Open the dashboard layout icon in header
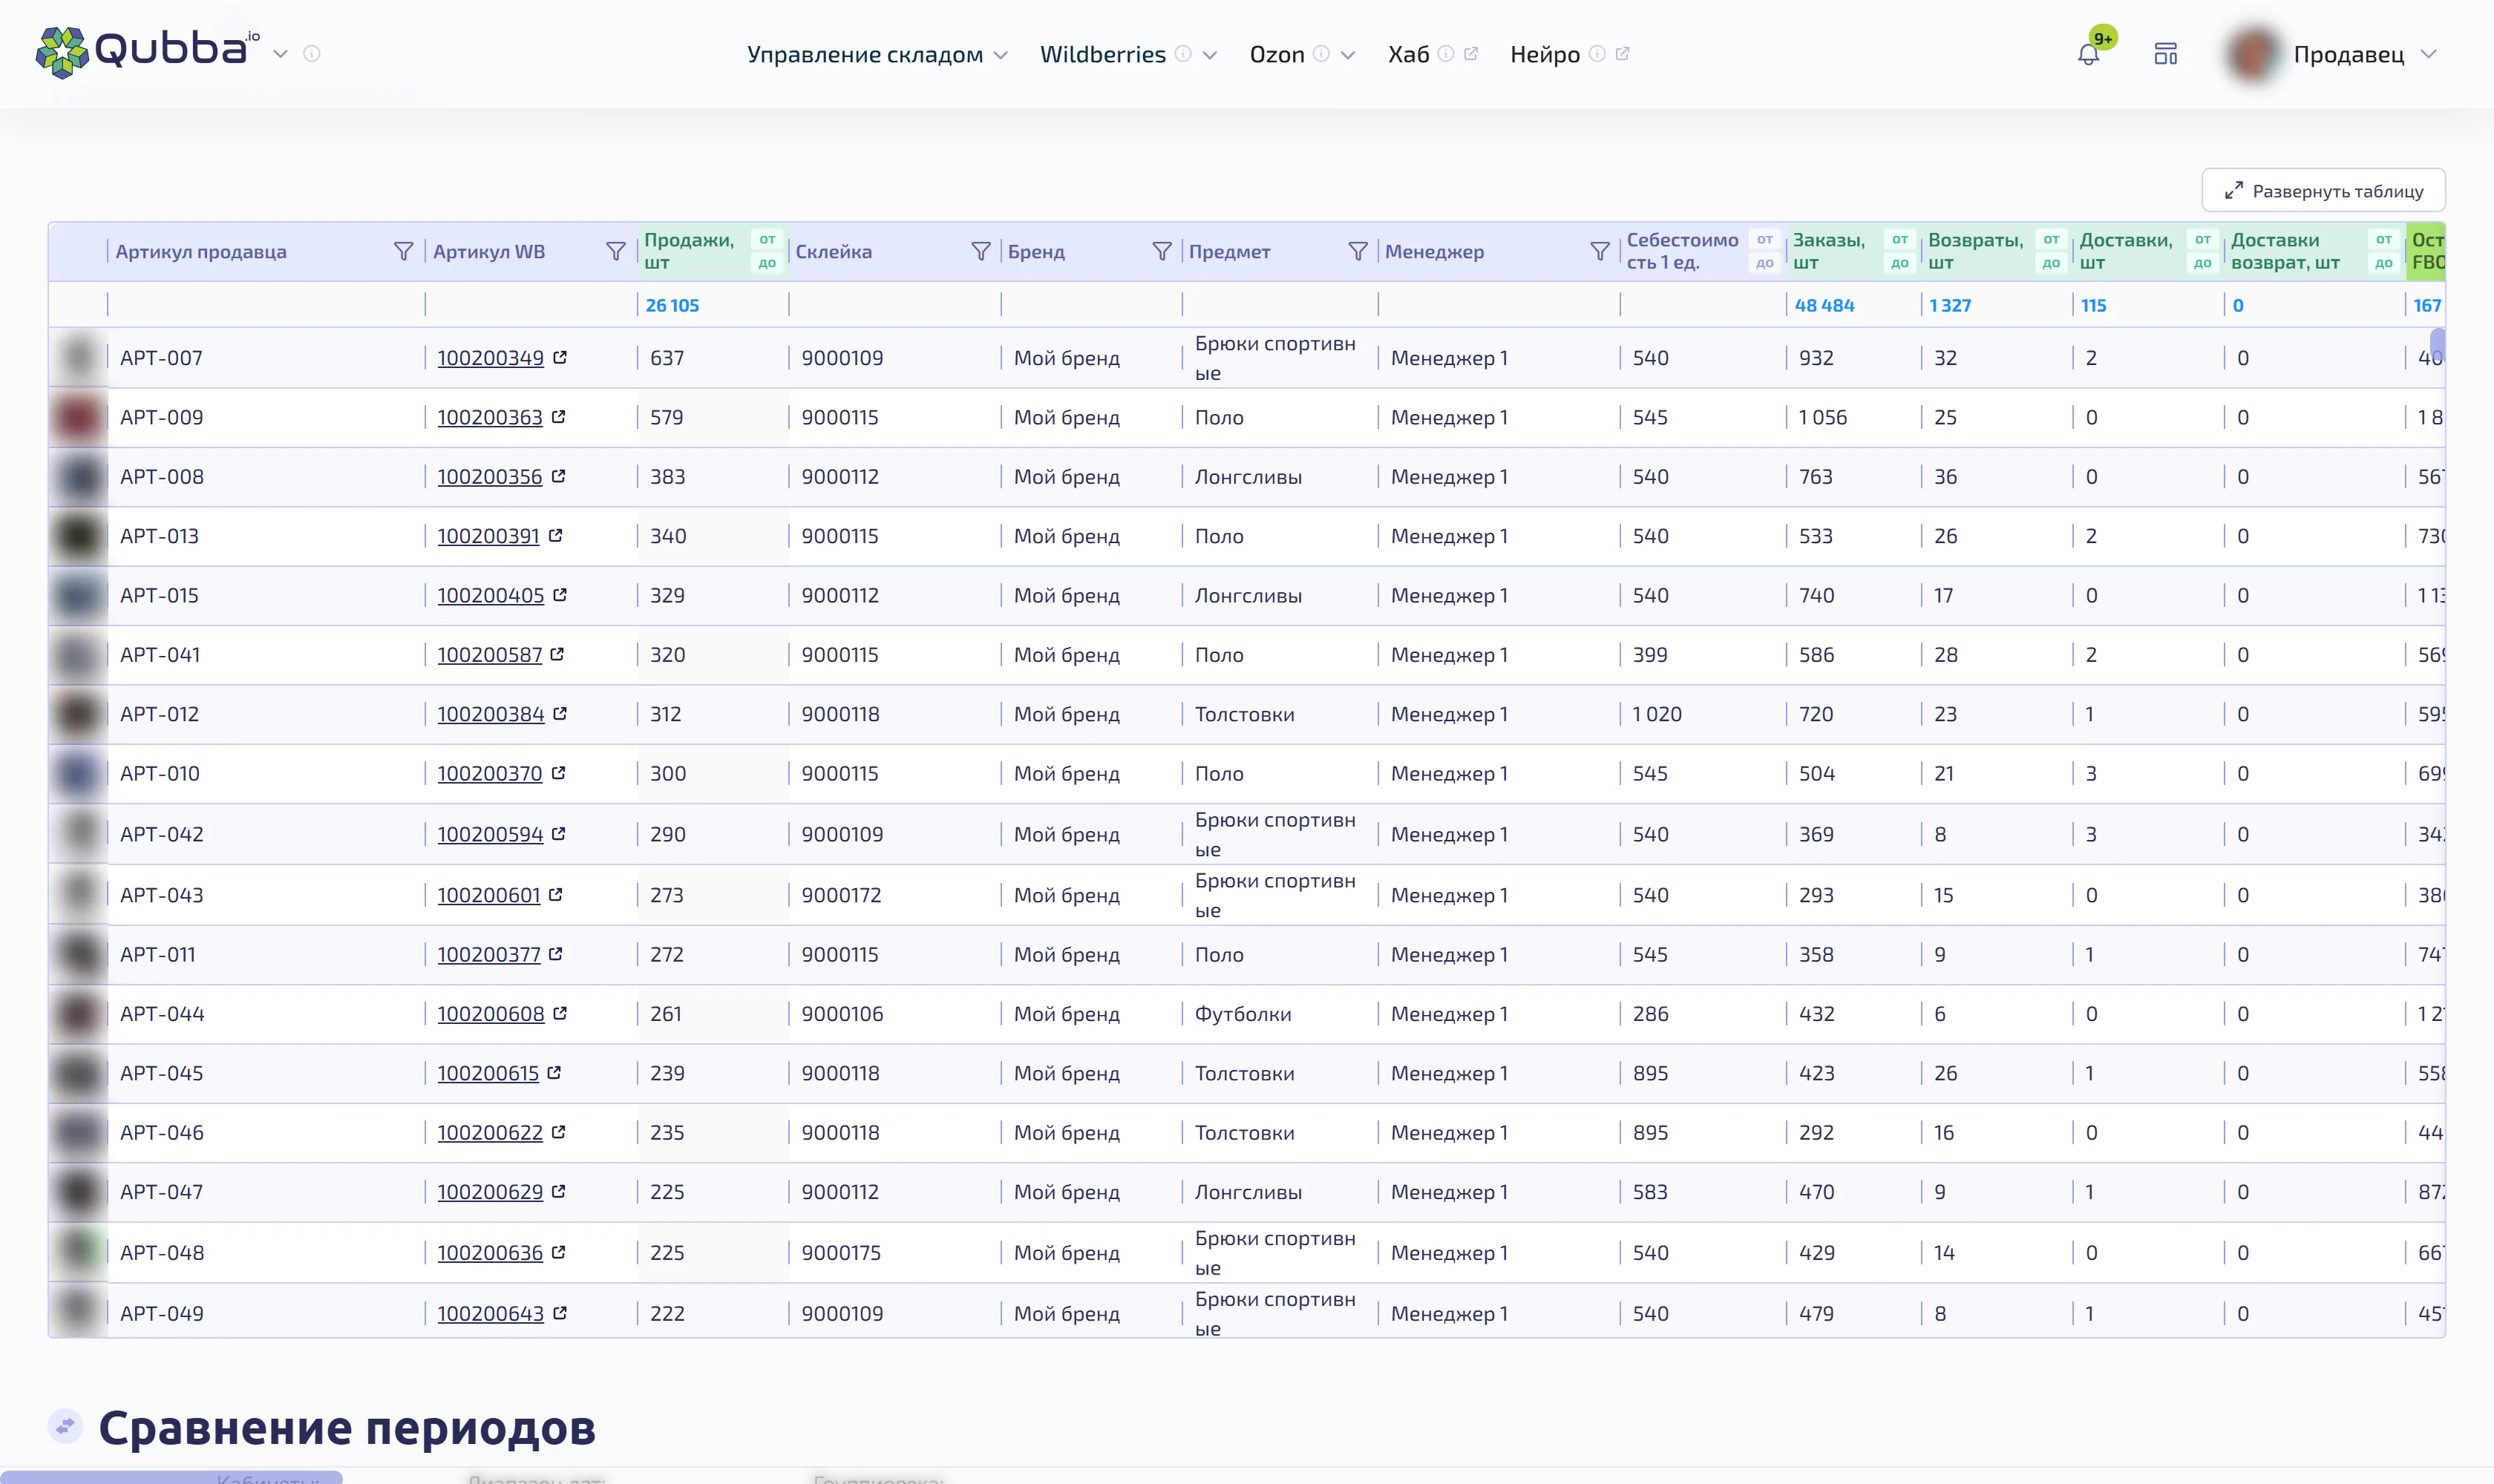 tap(2166, 54)
